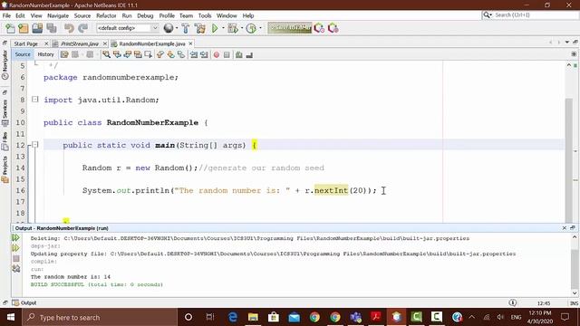Click the Output button in status bar

tap(24, 302)
